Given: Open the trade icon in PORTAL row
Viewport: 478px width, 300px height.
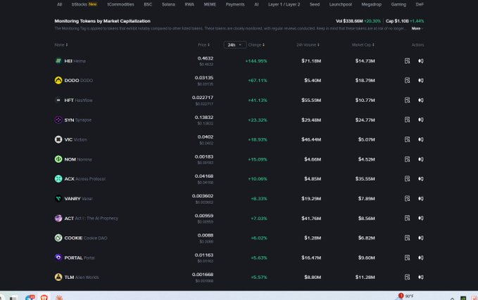Looking at the screenshot, I should click(421, 257).
